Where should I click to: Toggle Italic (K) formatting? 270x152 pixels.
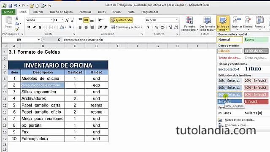[x=34, y=27]
